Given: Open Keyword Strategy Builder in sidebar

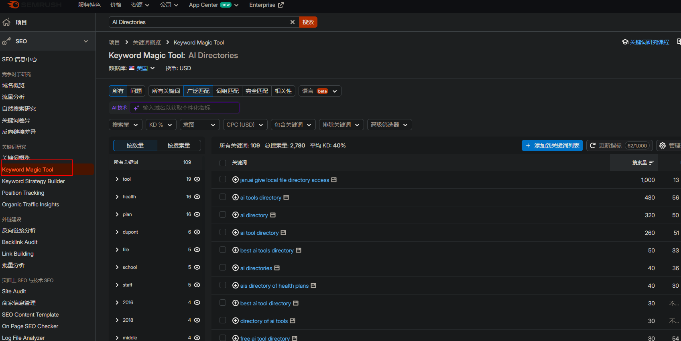Looking at the screenshot, I should tap(33, 181).
